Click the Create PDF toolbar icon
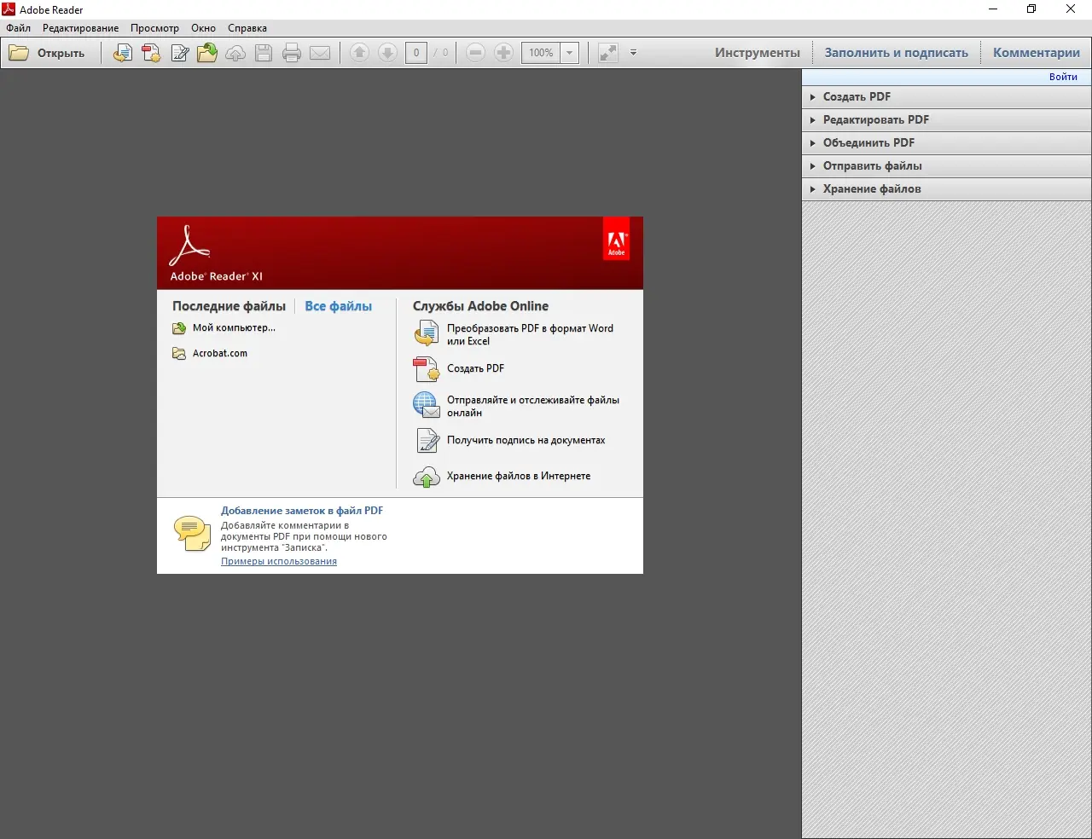Viewport: 1092px width, 839px height. [151, 52]
